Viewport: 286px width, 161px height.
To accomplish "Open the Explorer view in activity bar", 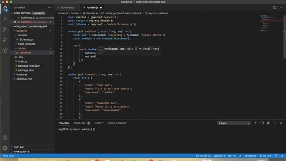I will (x=5, y=9).
